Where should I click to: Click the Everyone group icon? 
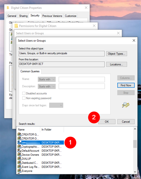[20, 171]
